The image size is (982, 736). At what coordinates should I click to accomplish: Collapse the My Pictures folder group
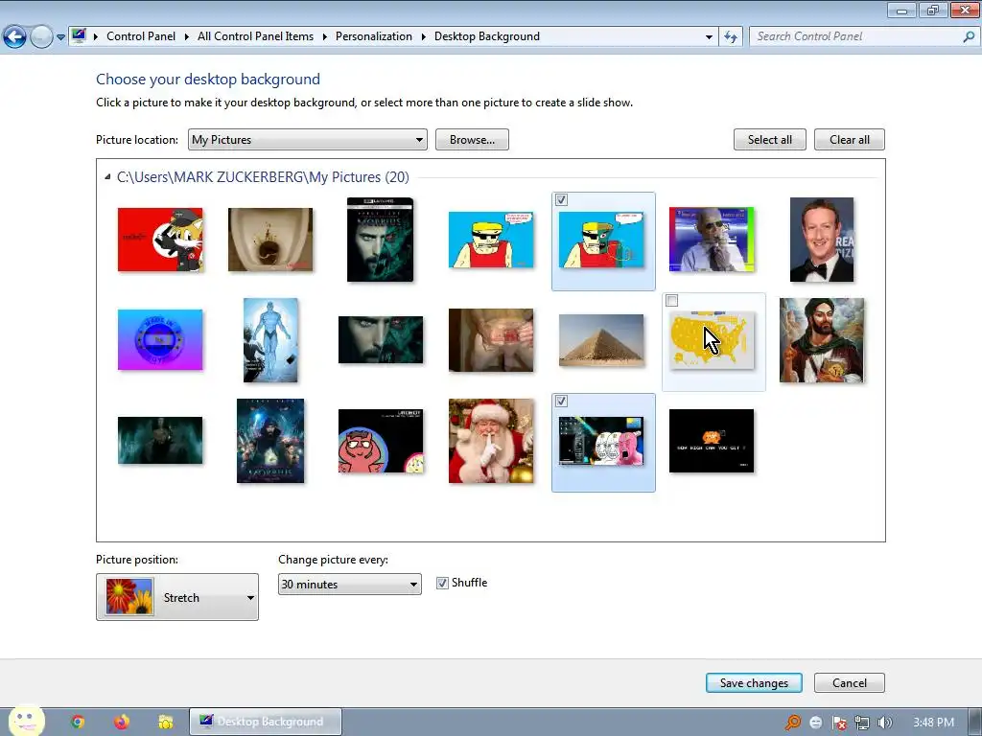click(x=107, y=177)
